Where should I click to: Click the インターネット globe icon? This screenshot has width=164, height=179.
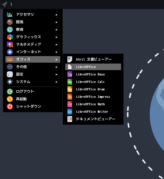pyautogui.click(x=10, y=52)
